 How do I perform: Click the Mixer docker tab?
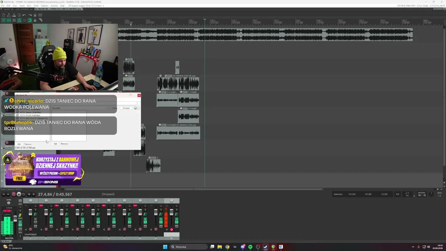tap(7, 241)
